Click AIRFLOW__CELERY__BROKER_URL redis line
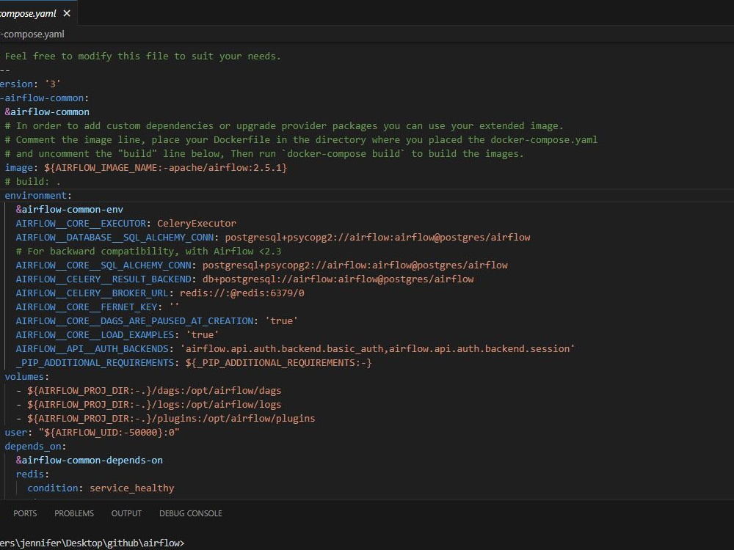This screenshot has width=734, height=550. [160, 293]
